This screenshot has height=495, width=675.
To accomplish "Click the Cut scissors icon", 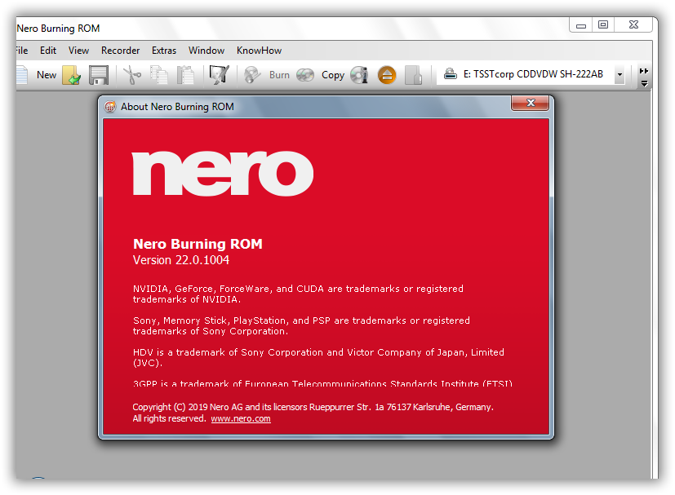I will [131, 75].
